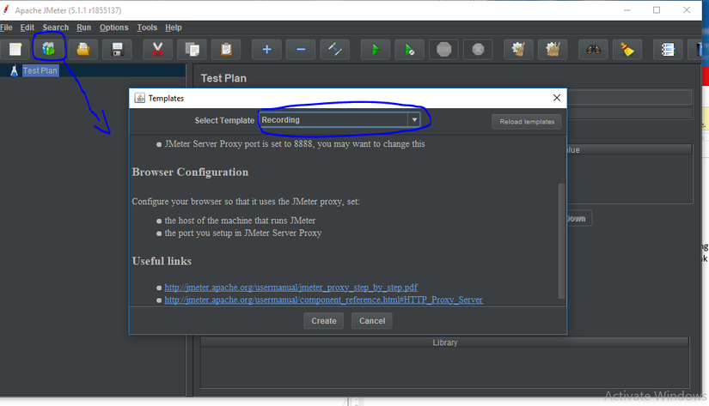The image size is (709, 406).
Task: Click the Open file folder icon
Action: (x=83, y=49)
